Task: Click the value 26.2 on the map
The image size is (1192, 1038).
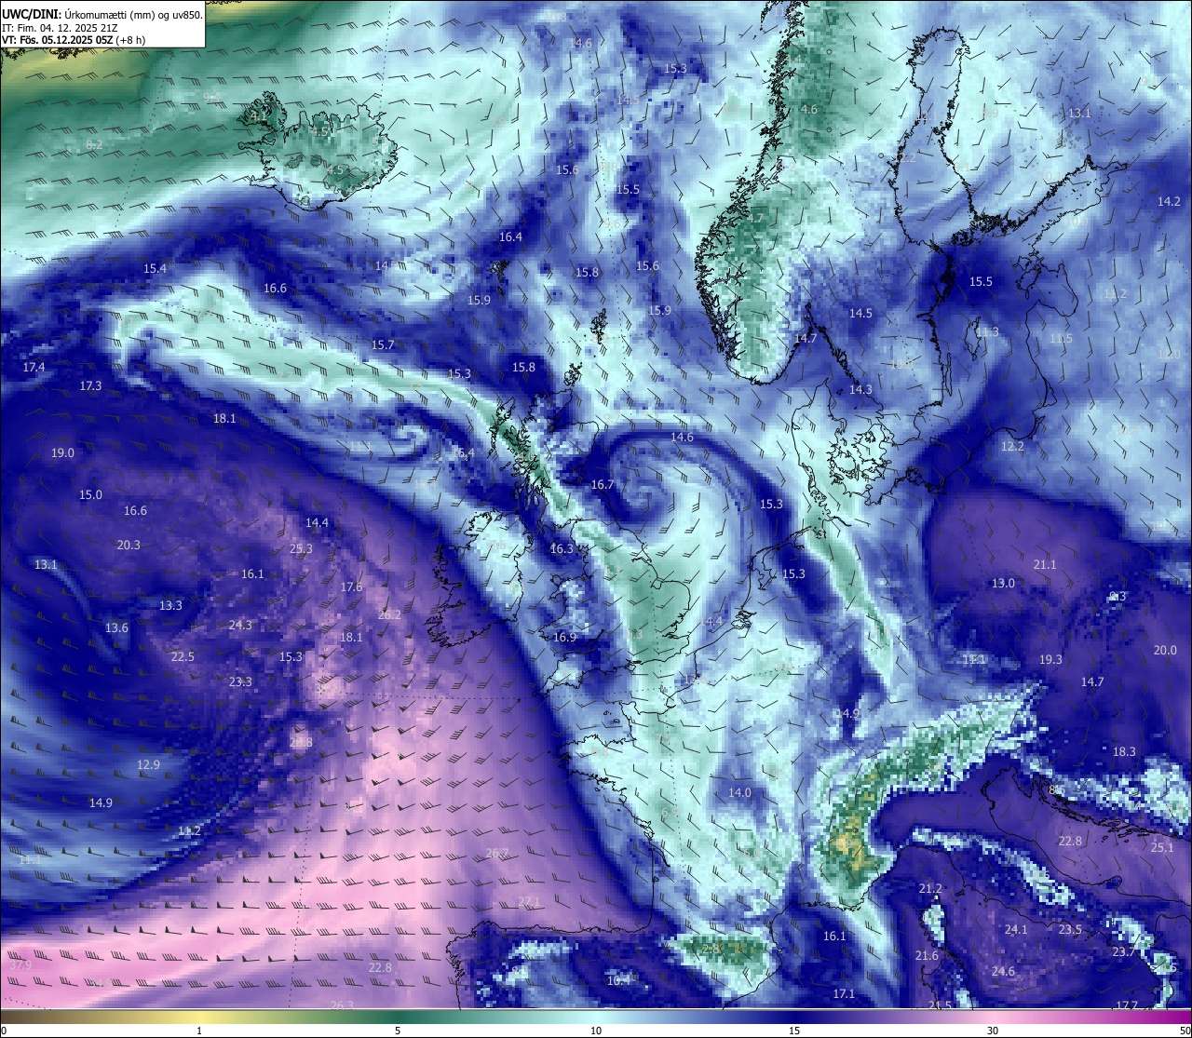Action: [x=389, y=614]
